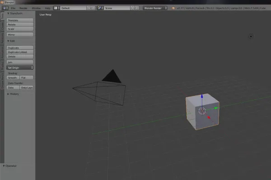
Task: Click the 3D cursor at cube center
Action: coord(202,111)
